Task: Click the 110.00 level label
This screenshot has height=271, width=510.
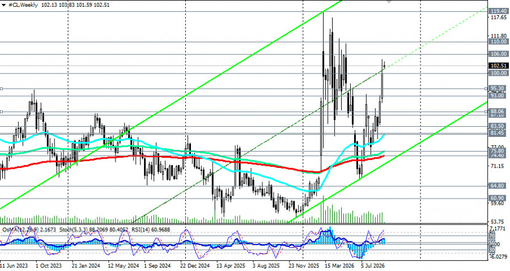Action: click(499, 41)
